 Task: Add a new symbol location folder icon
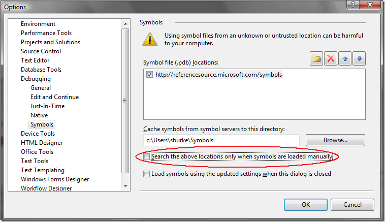pyautogui.click(x=316, y=58)
